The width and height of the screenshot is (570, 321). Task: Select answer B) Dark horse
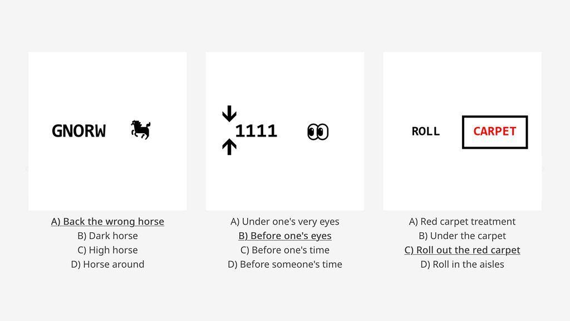[107, 236]
